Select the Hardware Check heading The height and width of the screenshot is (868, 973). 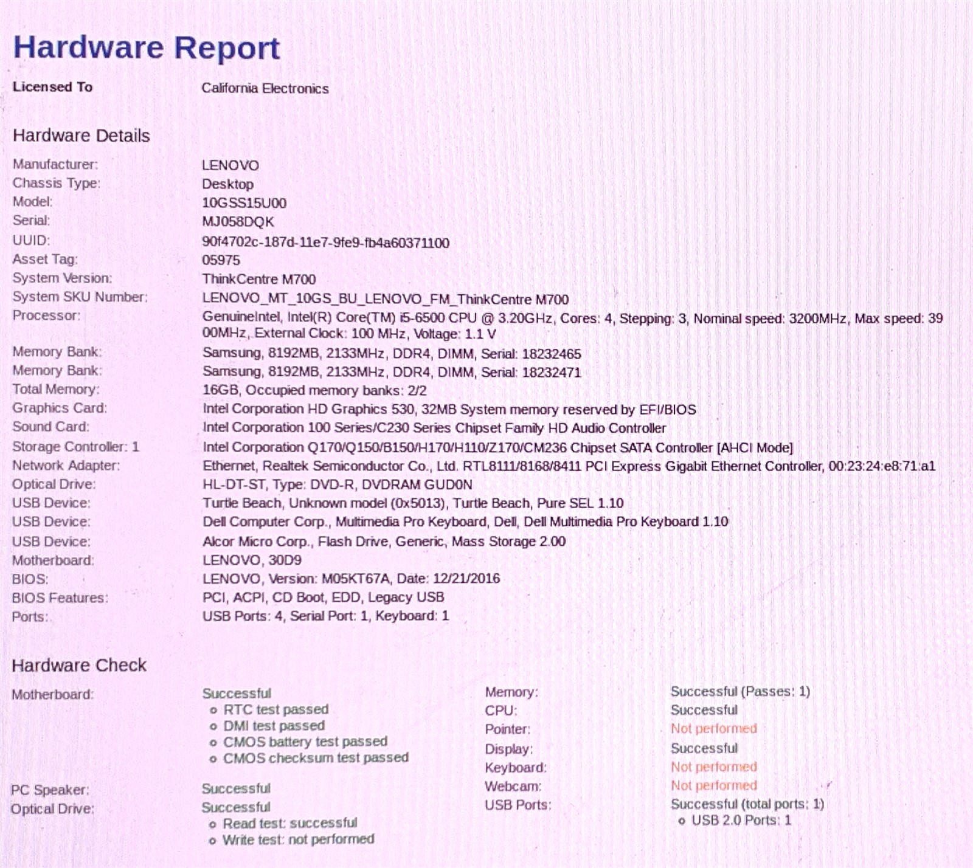tap(79, 665)
